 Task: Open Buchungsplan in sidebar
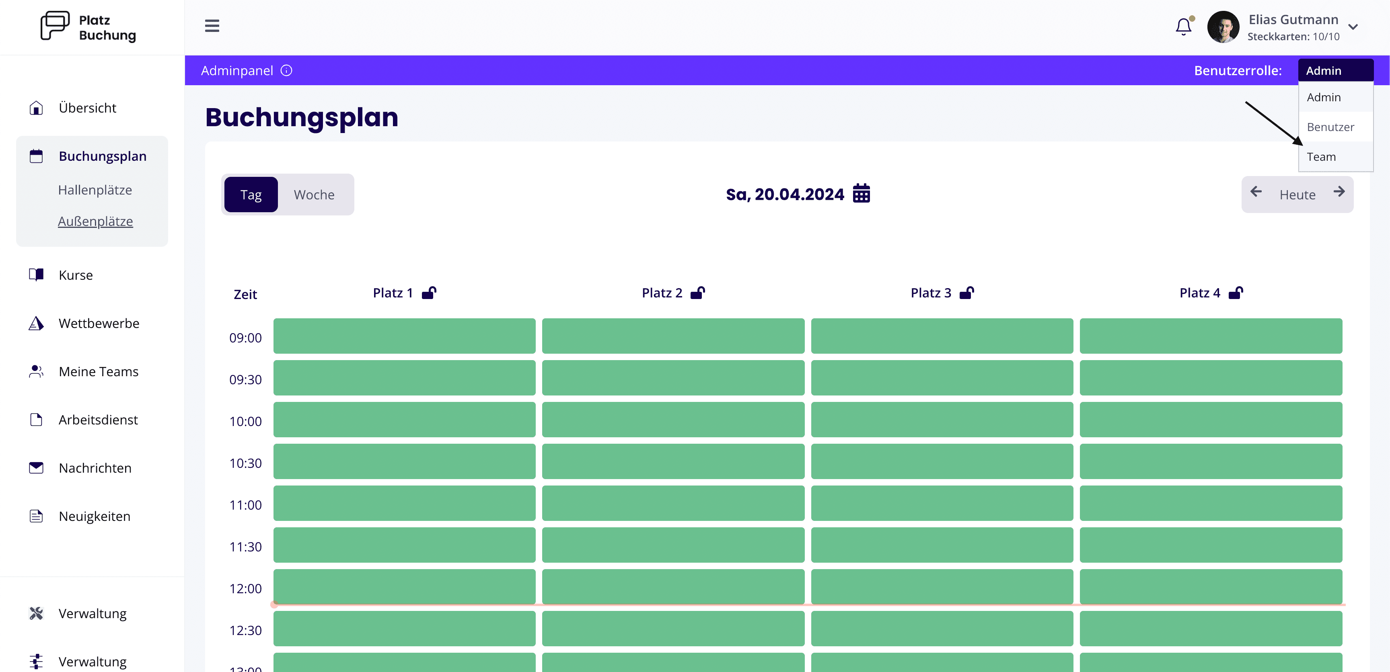pos(103,156)
